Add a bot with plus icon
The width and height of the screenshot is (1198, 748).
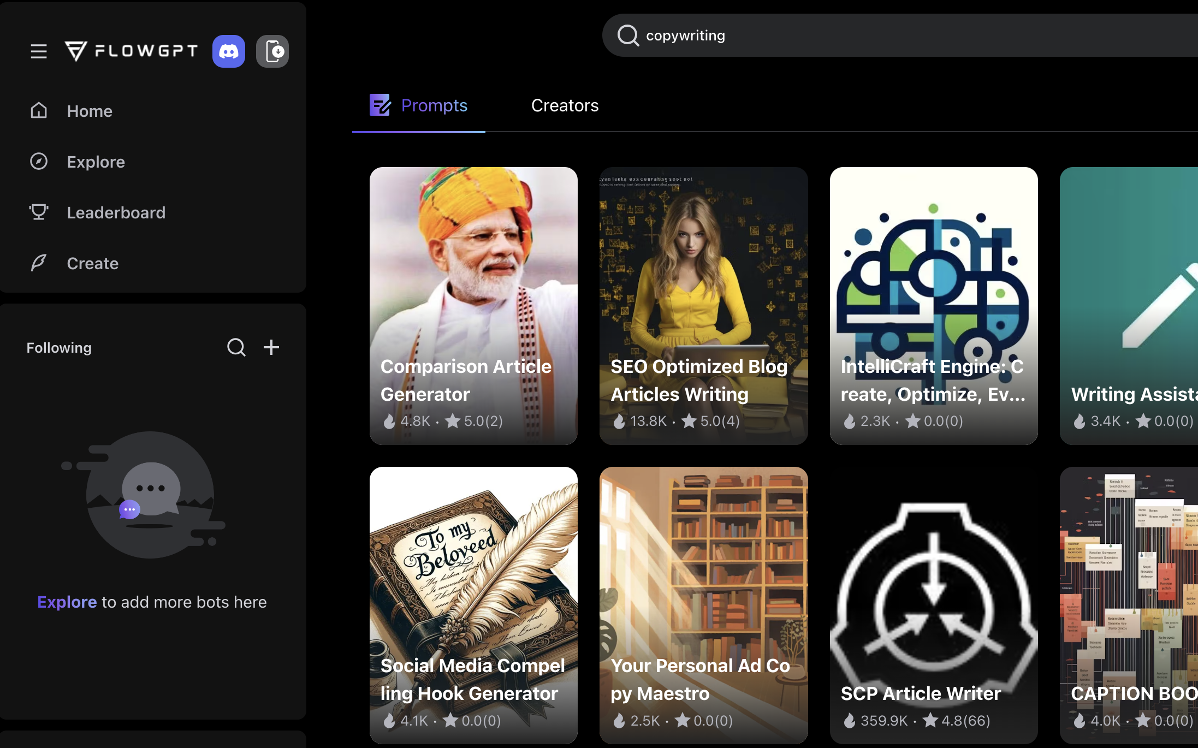tap(271, 347)
